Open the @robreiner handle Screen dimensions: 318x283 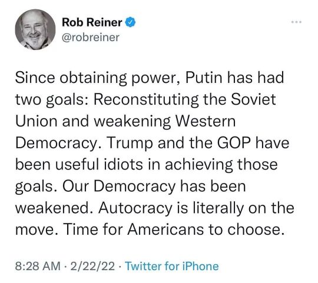[x=91, y=38]
